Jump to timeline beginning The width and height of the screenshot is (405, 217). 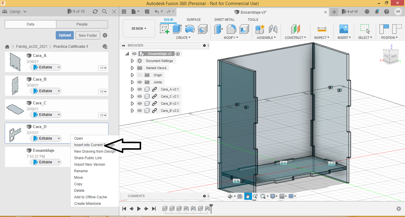[x=124, y=209]
